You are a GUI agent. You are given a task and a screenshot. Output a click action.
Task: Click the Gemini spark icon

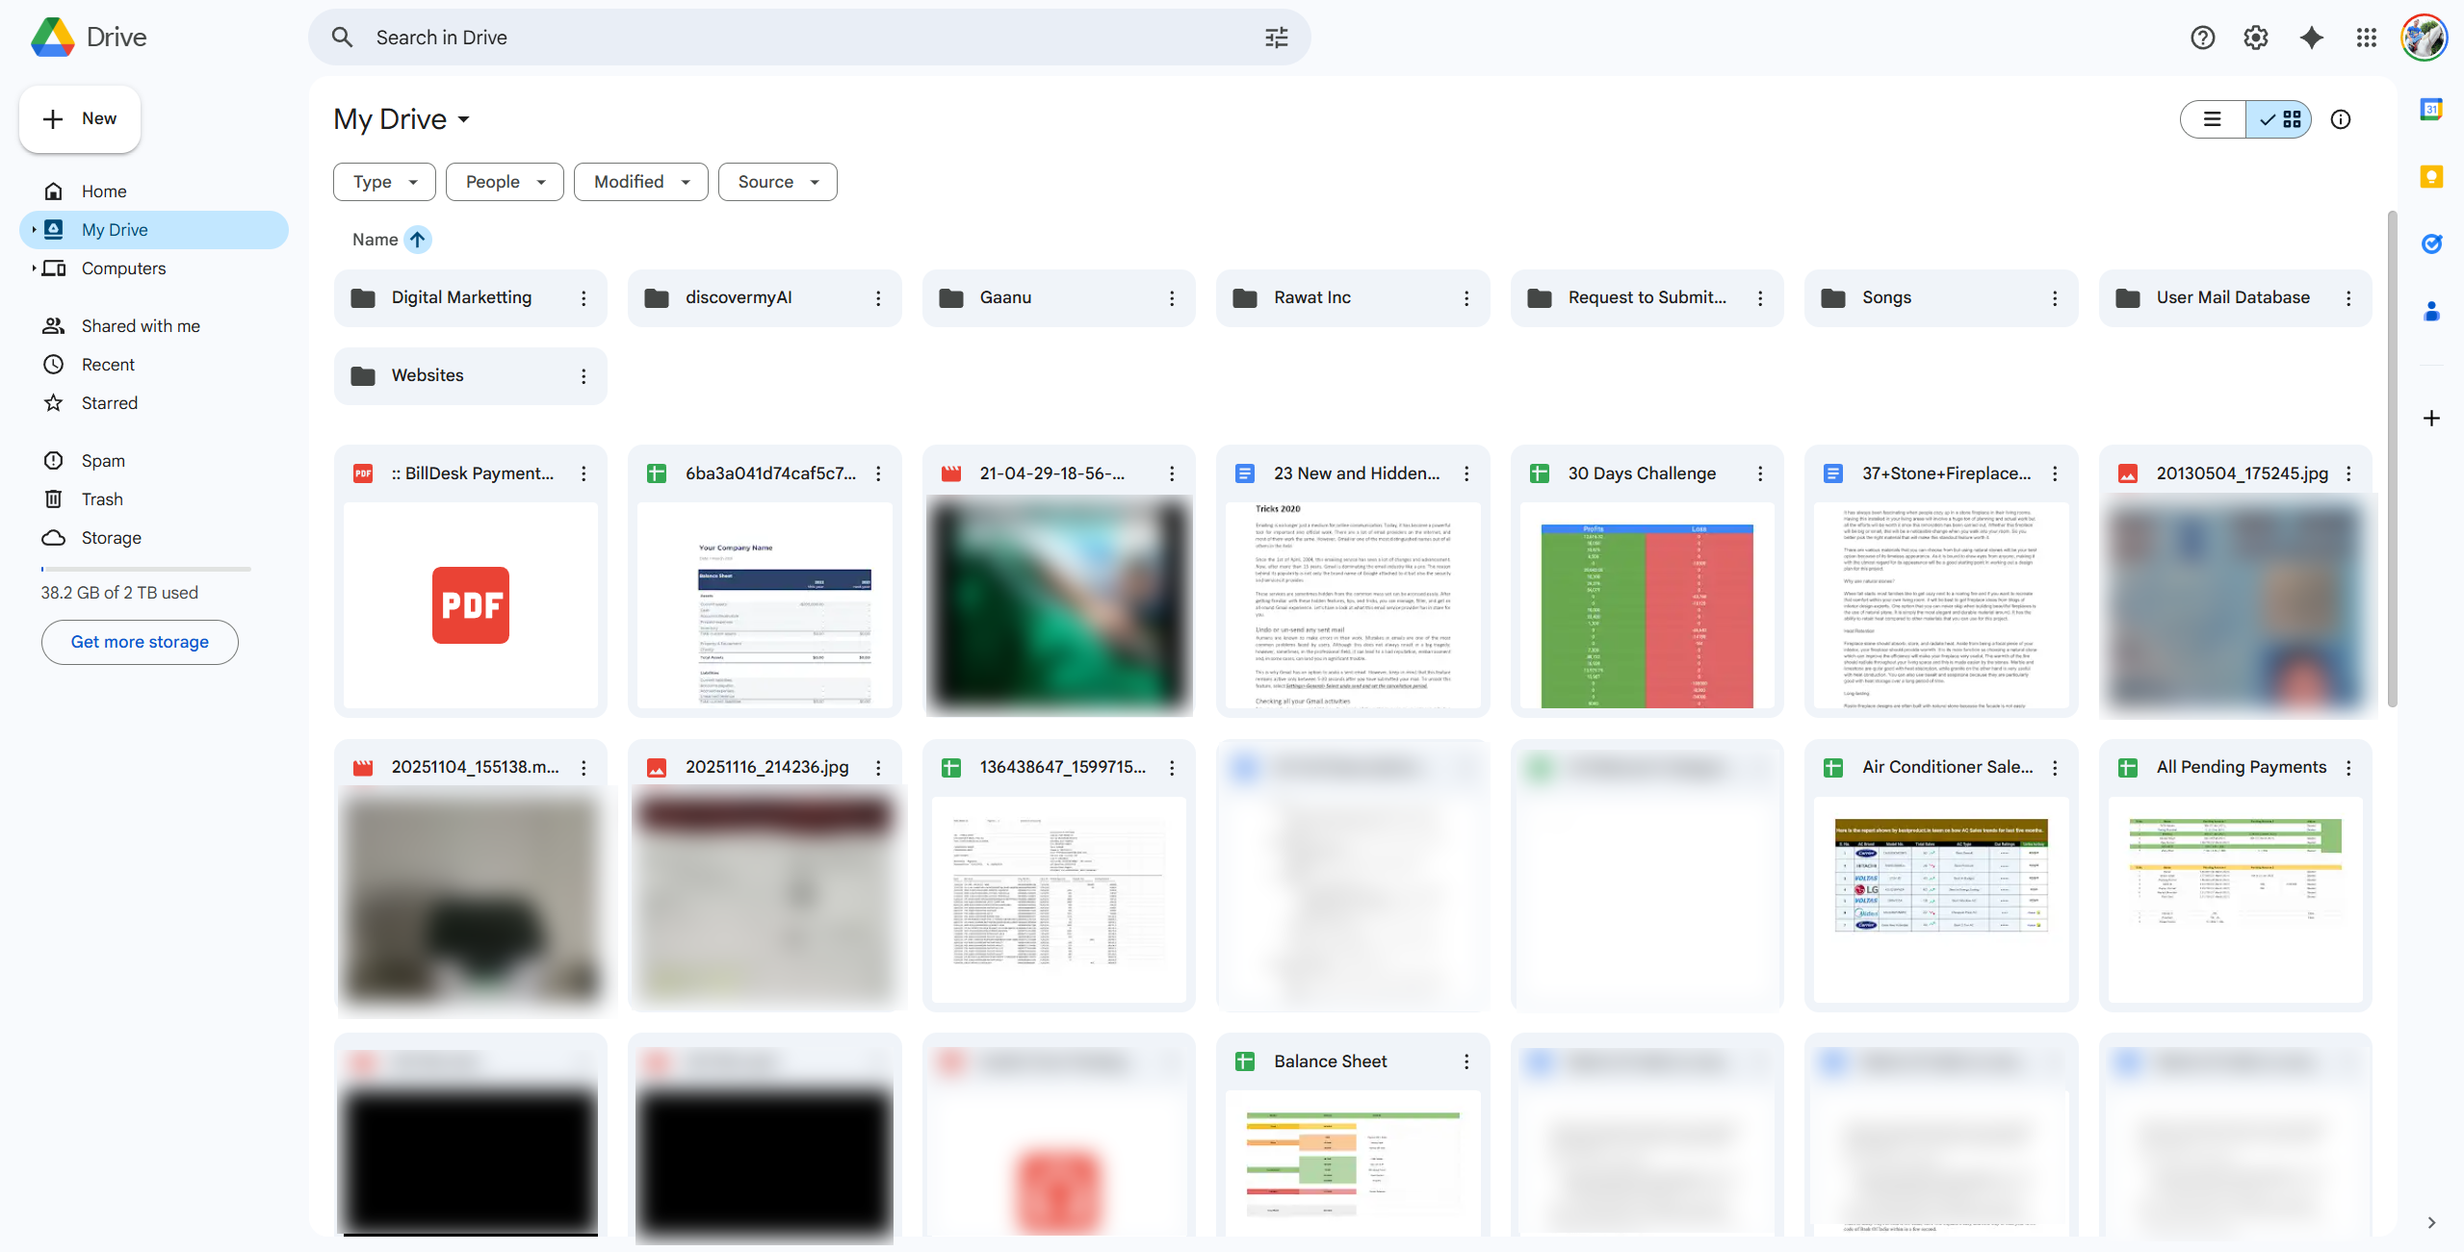[2311, 38]
